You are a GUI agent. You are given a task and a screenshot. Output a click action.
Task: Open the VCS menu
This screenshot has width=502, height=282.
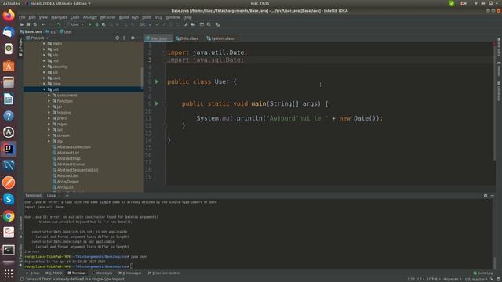[158, 17]
